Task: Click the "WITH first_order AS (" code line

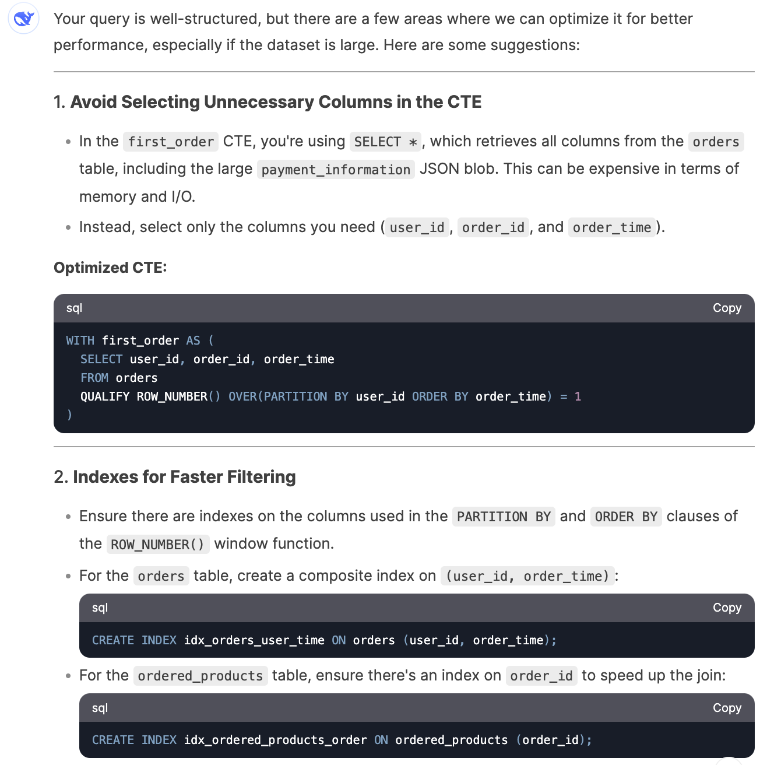Action: [140, 341]
